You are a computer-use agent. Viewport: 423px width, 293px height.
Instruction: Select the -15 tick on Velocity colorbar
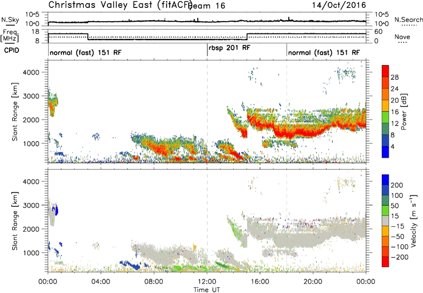(398, 226)
